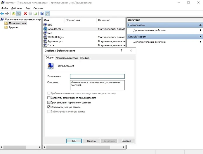This screenshot has width=203, height=154.
Task: Expand Дополнительные действия under DefaultAccount
Action: tap(149, 42)
